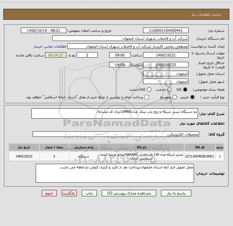Click the جزئیات اطلاعات نیاز header title
This screenshot has width=233, height=226.
tap(206, 15)
